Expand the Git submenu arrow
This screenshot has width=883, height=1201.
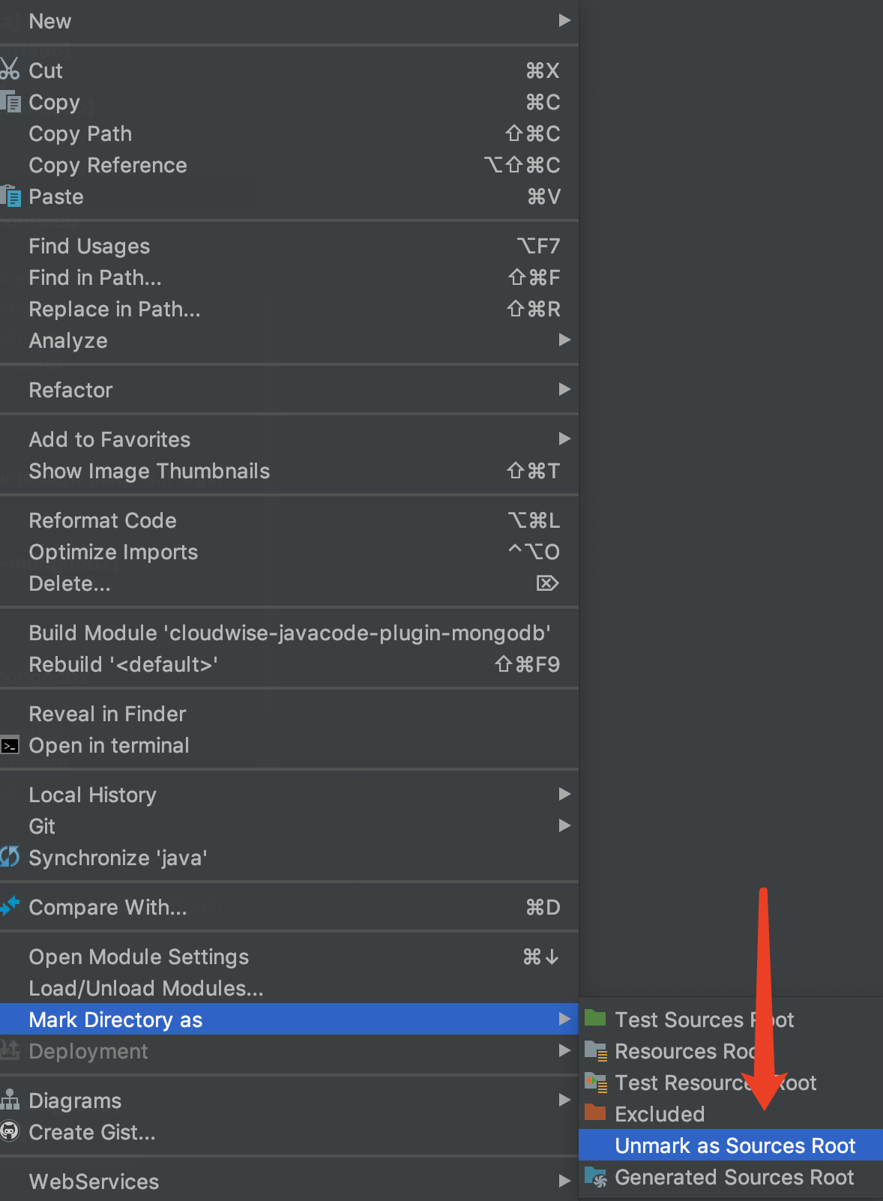point(564,825)
